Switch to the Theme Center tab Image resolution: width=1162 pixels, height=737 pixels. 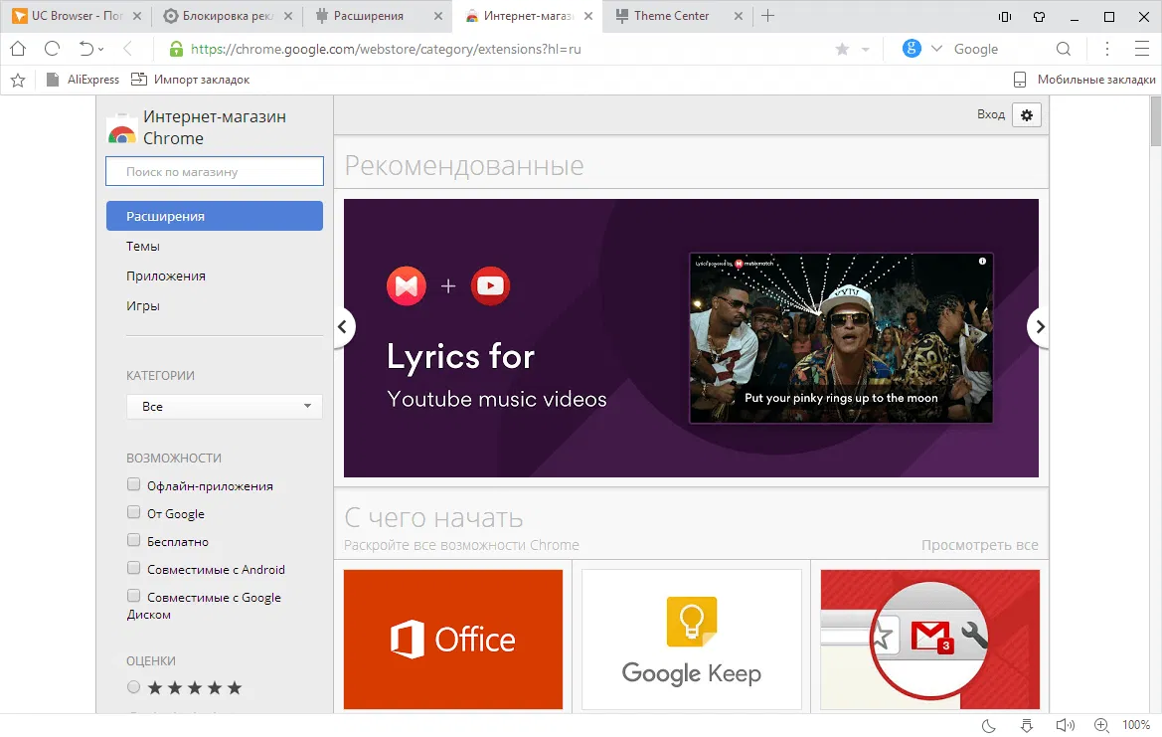671,16
